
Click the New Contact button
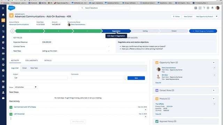coord(188,16)
